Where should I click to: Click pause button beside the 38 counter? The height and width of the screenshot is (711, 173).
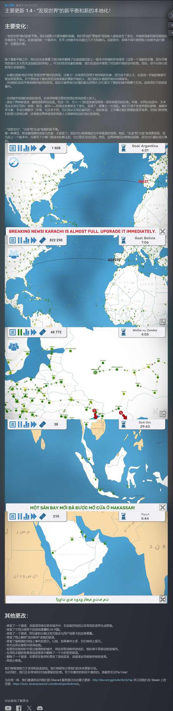(x=20, y=424)
